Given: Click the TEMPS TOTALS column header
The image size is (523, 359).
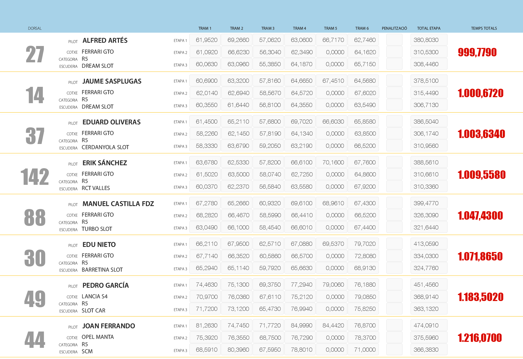Looking at the screenshot, I should (x=484, y=28).
